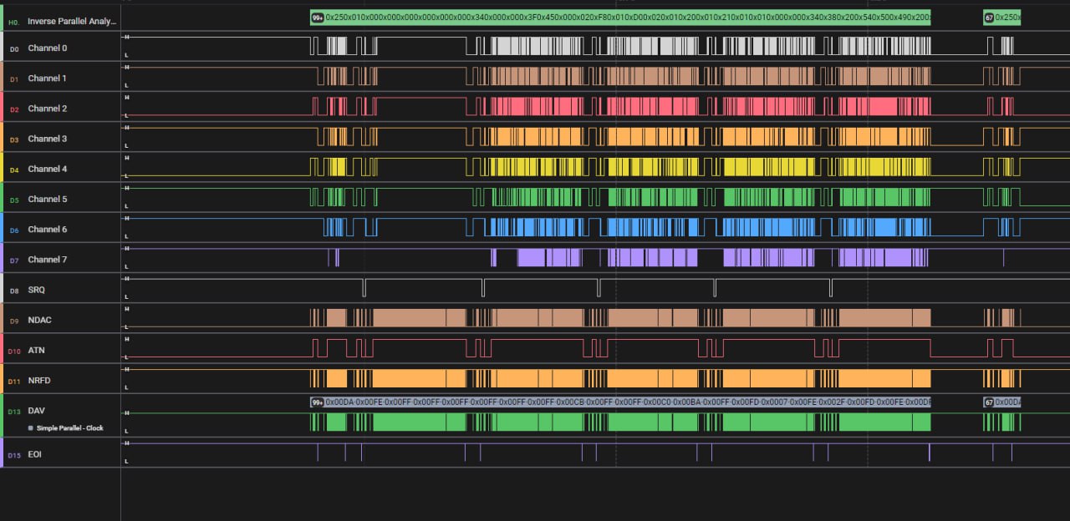Select the Channel 3 label

[47, 139]
